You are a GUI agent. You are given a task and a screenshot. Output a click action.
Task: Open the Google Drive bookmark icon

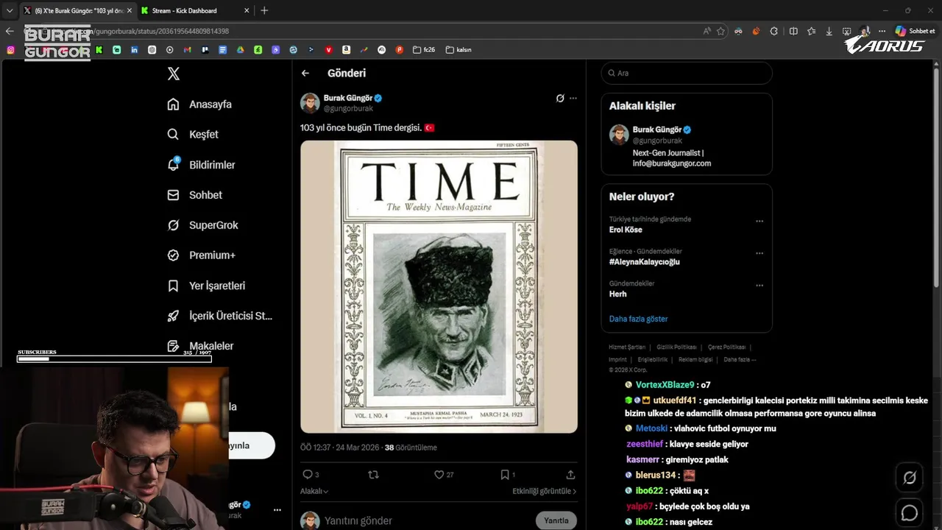(x=241, y=50)
